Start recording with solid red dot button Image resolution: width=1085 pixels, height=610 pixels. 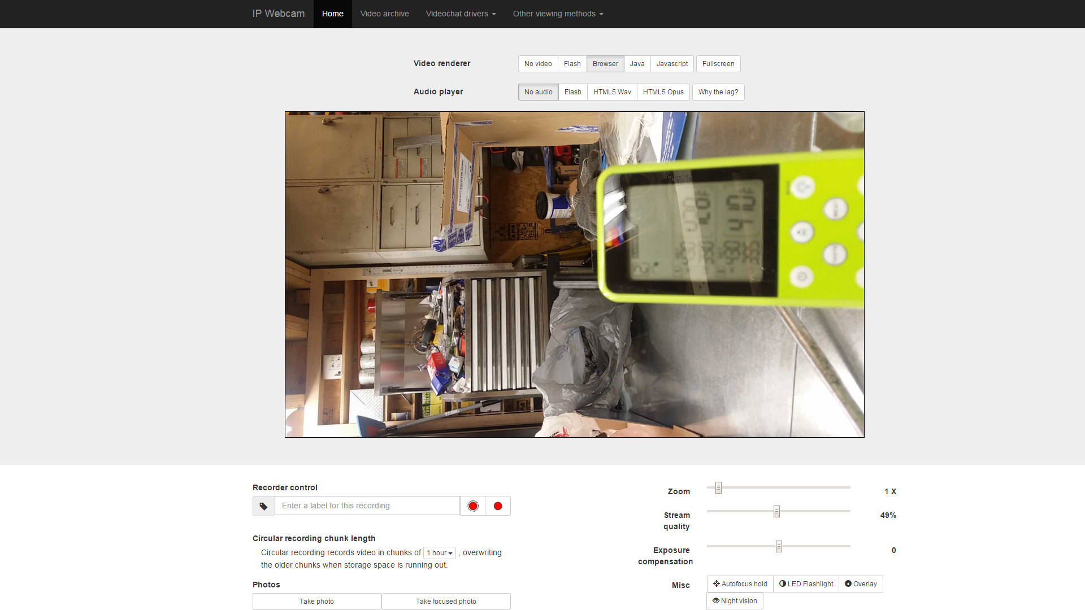[x=498, y=506]
